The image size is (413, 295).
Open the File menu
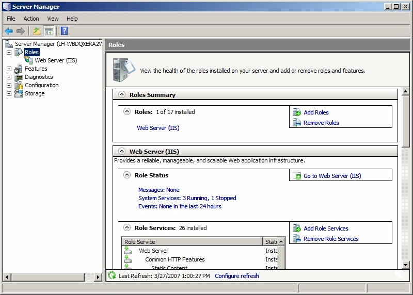11,19
